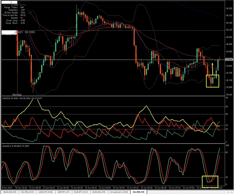Select the GBPJPY,H4 chart tab

pyautogui.click(x=63, y=192)
